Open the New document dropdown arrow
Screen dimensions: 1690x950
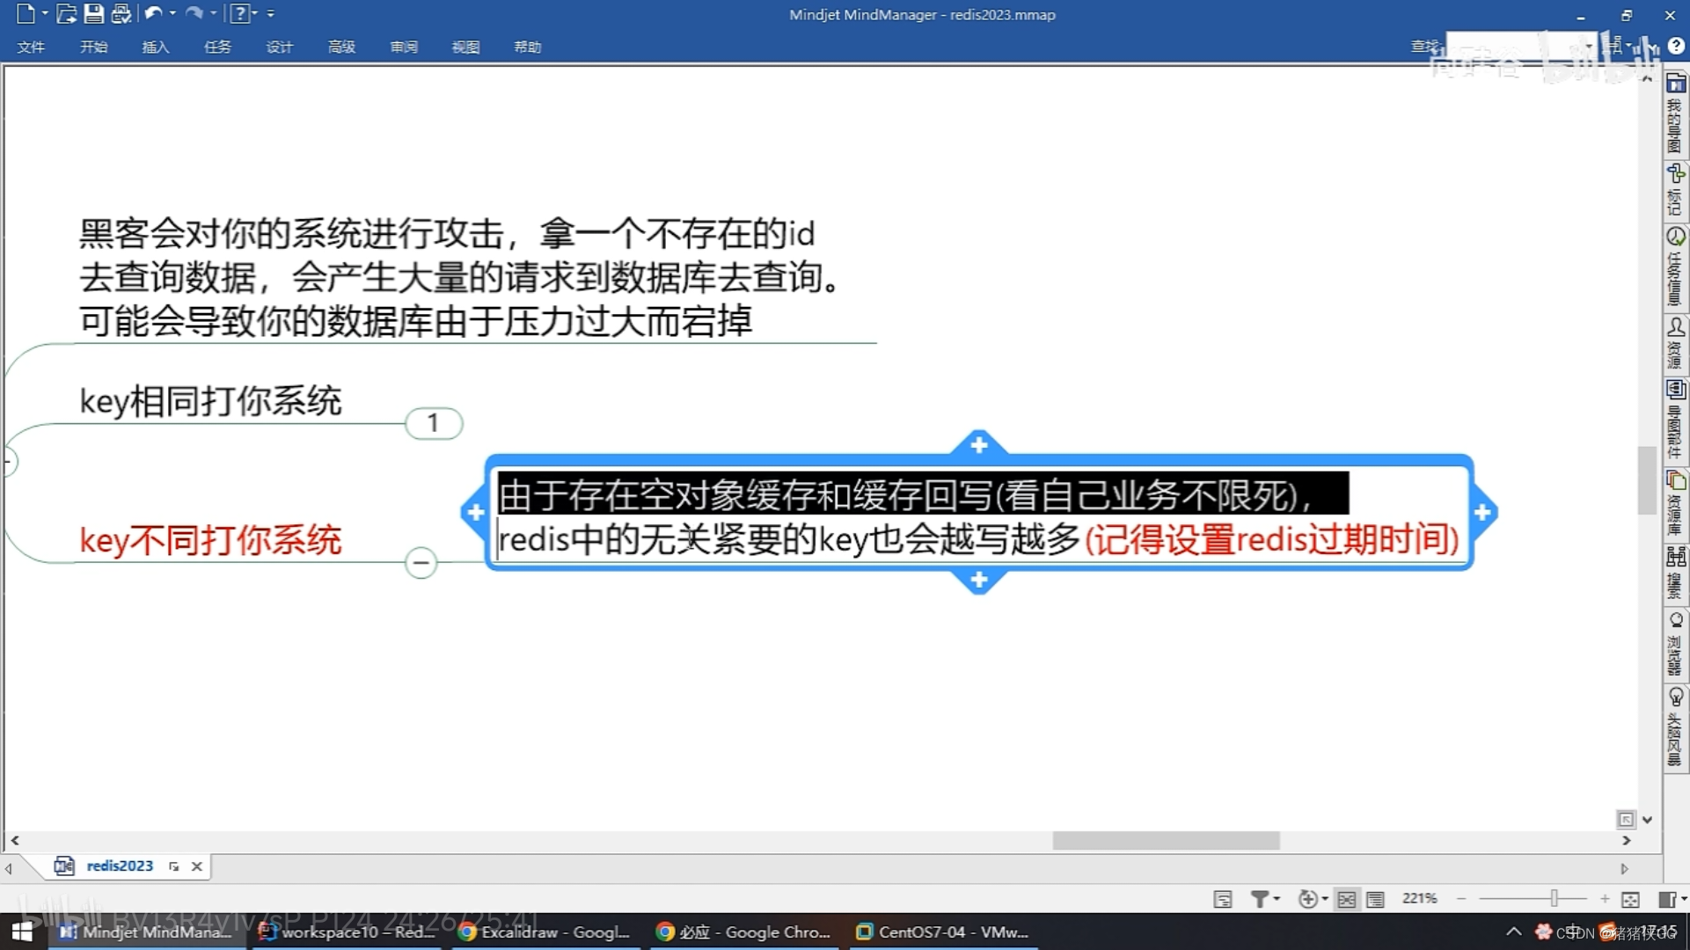45,13
